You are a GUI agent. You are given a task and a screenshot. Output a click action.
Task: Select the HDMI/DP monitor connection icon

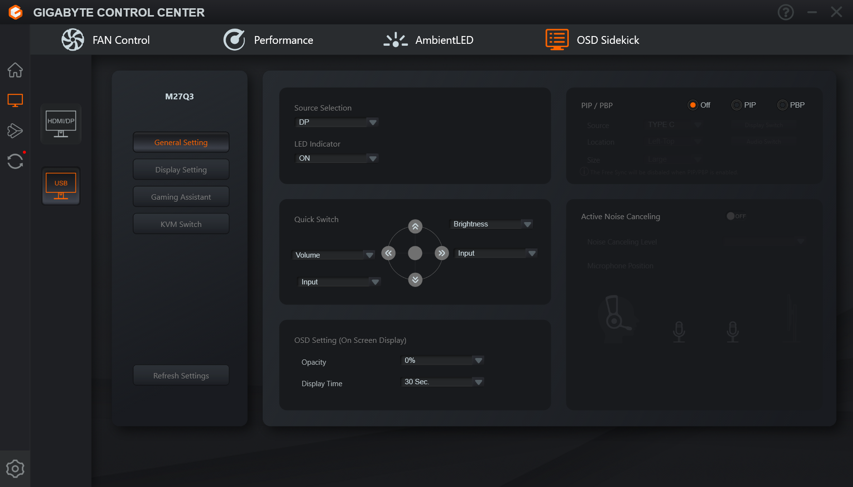61,124
